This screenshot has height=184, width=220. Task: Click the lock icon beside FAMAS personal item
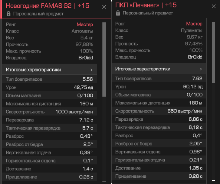[9, 14]
